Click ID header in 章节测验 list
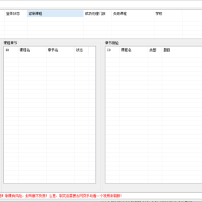The image size is (202, 202). coord(113,50)
